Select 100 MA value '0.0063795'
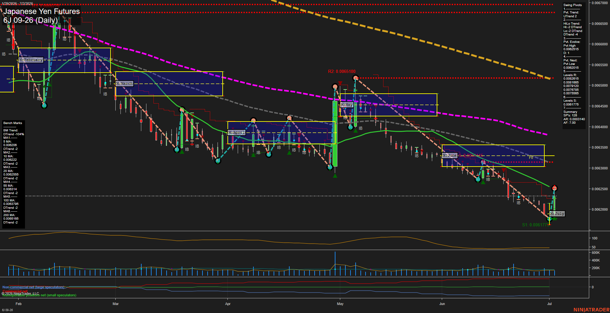This screenshot has width=610, height=313. [x=11, y=204]
